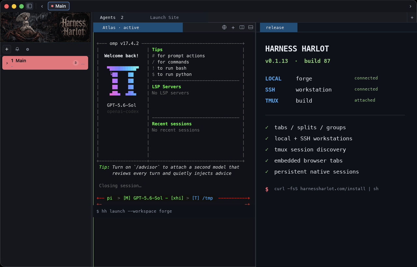417x267 pixels.
Task: Click 'No LSP servers' text
Action: (170, 93)
